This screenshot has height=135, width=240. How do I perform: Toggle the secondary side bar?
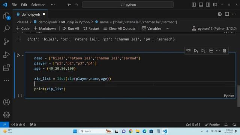point(208,5)
